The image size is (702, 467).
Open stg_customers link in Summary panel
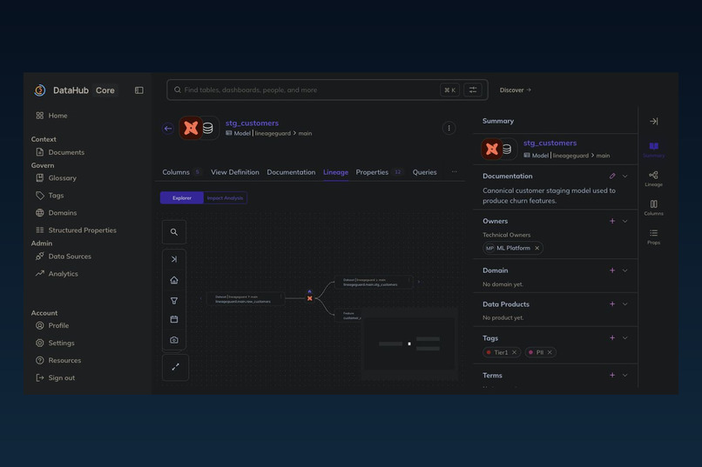pyautogui.click(x=550, y=143)
